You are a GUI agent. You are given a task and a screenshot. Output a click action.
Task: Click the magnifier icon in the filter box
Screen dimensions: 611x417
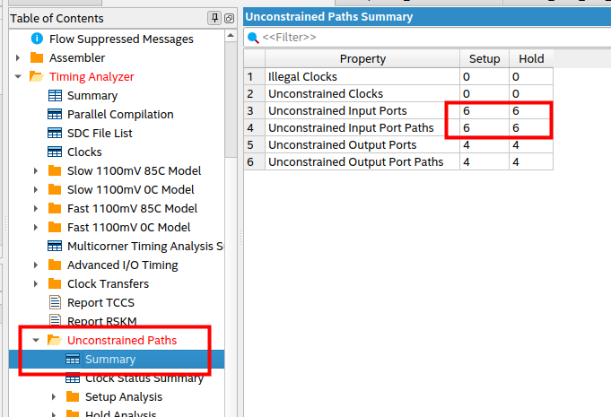click(x=253, y=38)
